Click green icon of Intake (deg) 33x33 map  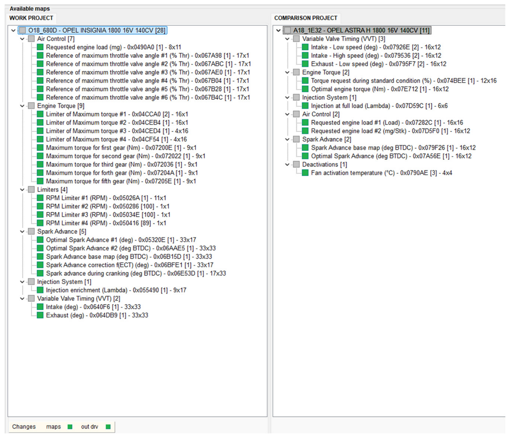tap(40, 307)
